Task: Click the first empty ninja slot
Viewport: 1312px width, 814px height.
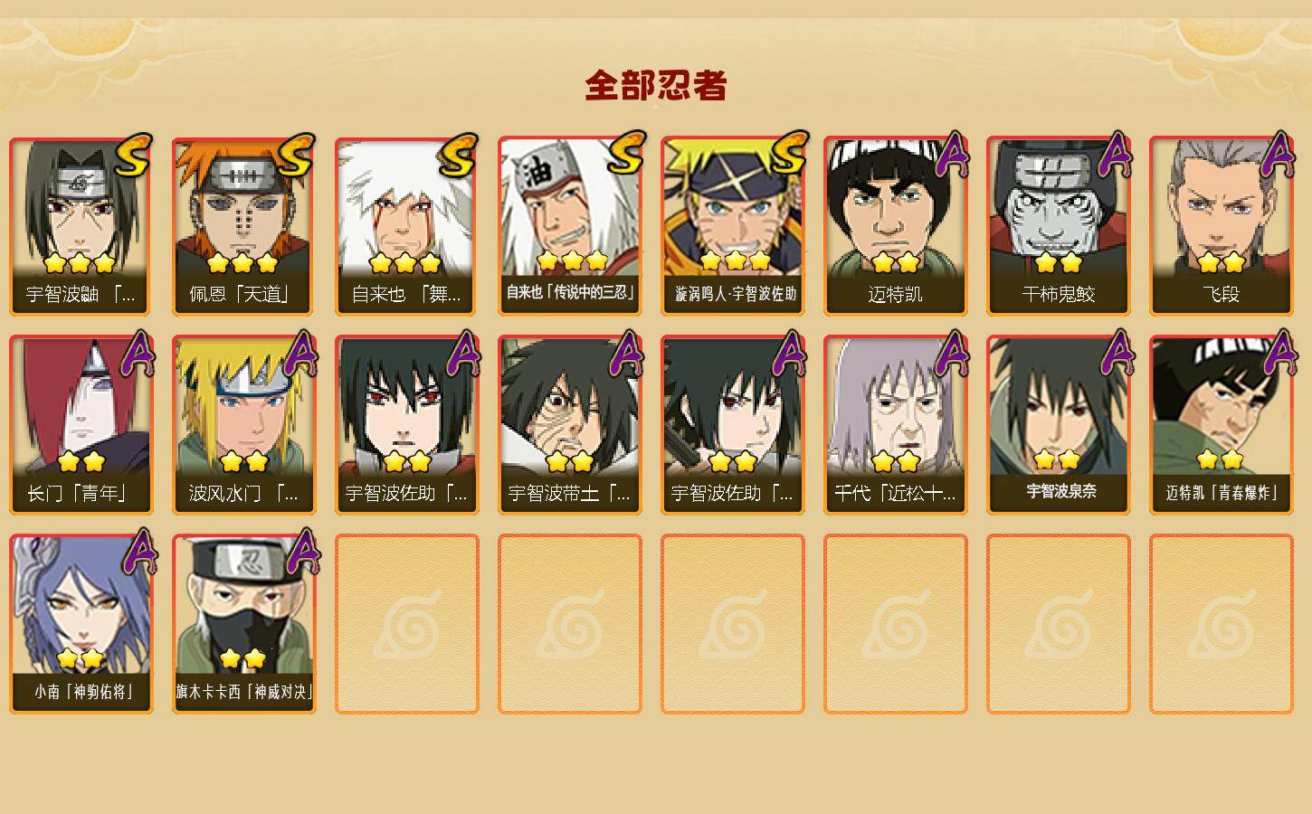Action: click(406, 624)
